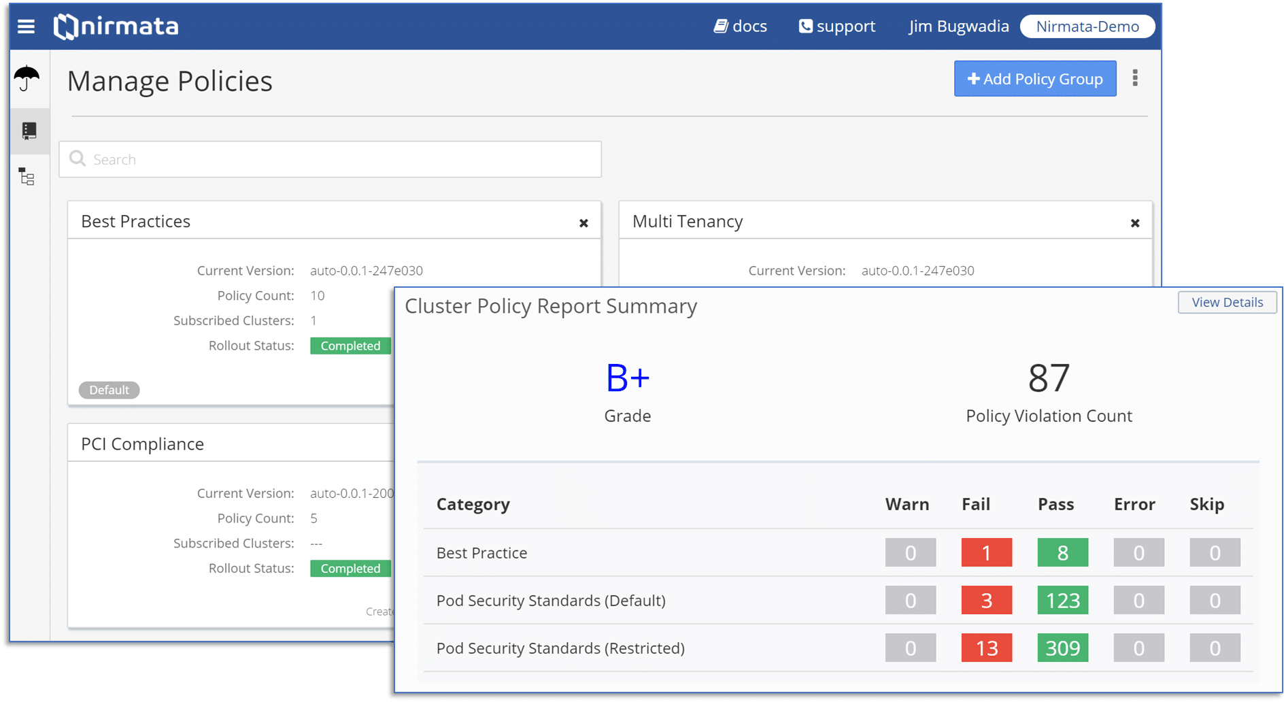Open the PCI Compliance card title
Image resolution: width=1286 pixels, height=702 pixels.
click(142, 444)
